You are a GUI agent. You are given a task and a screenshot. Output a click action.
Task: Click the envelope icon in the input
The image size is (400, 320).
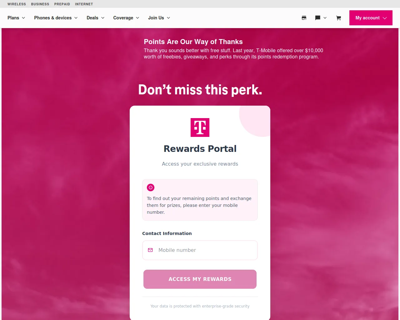click(x=150, y=250)
